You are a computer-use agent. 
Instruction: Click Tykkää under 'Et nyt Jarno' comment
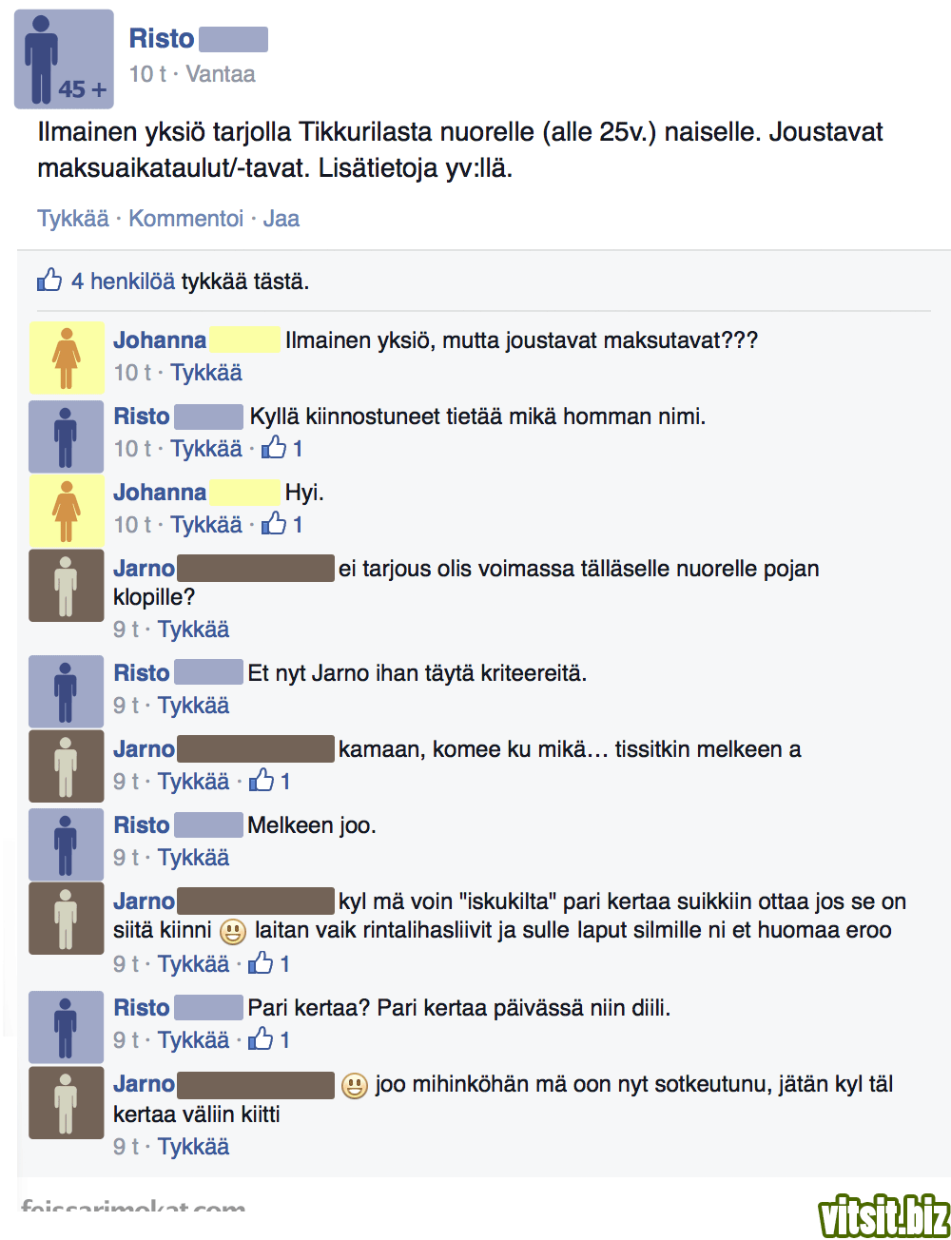(193, 706)
